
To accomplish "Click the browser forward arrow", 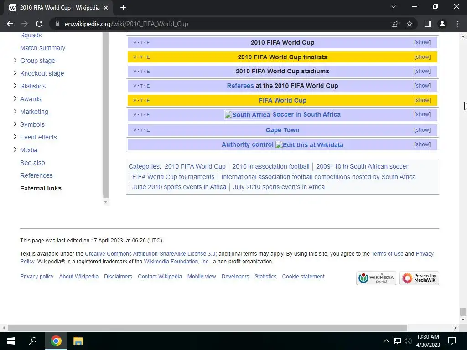I will [x=25, y=24].
